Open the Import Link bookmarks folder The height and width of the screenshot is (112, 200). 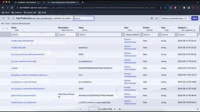[x=30, y=12]
